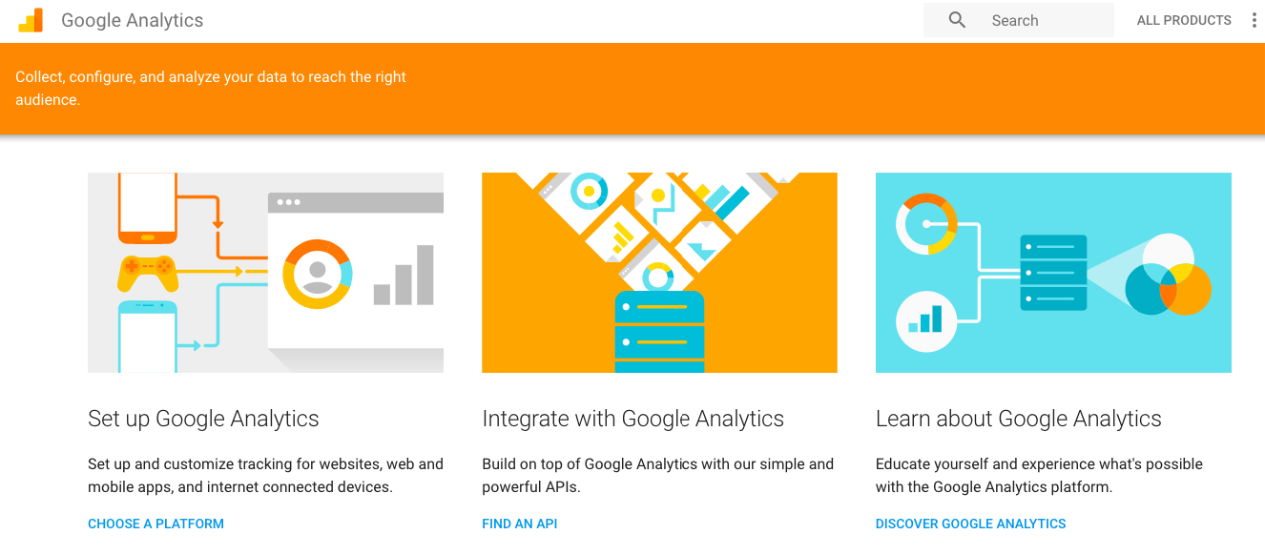
Task: Open the FIND AN API link
Action: coord(520,524)
